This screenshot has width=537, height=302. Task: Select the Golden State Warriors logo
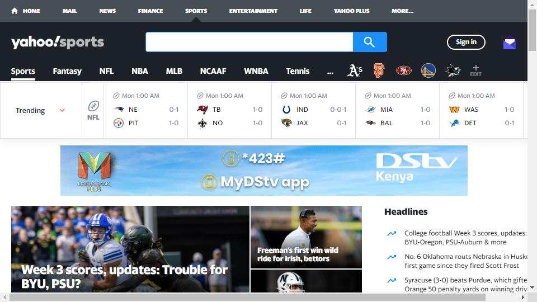click(428, 70)
